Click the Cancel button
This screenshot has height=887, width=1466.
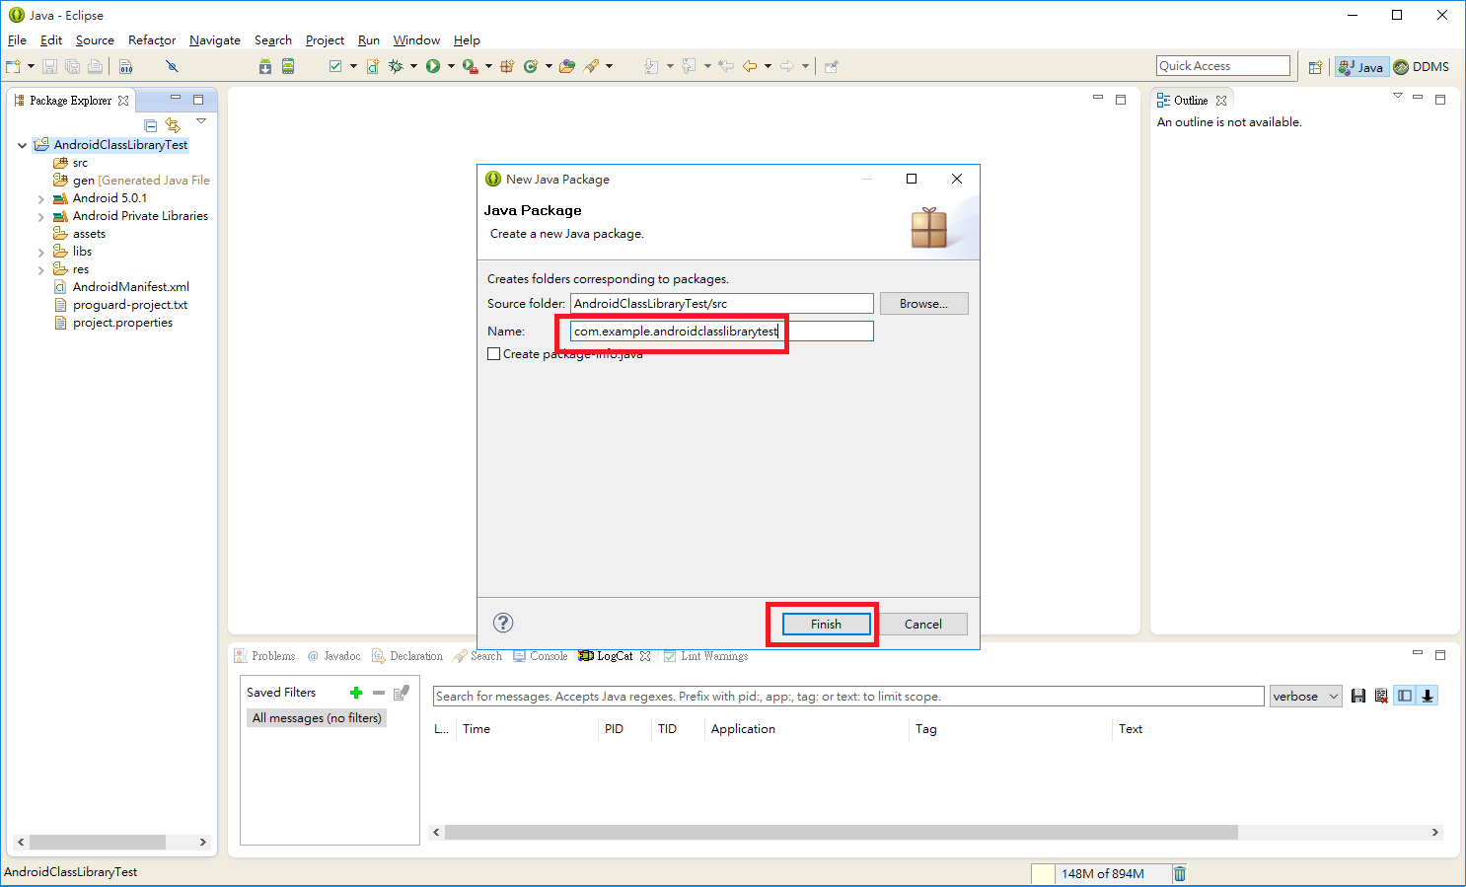coord(923,625)
